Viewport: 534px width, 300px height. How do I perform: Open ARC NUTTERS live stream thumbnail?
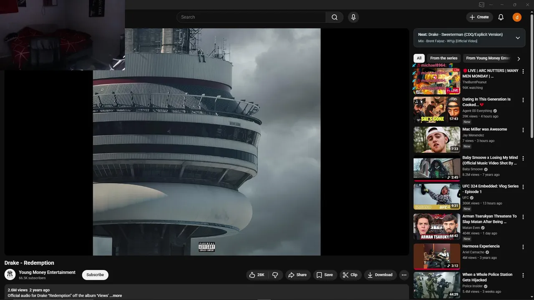click(437, 81)
